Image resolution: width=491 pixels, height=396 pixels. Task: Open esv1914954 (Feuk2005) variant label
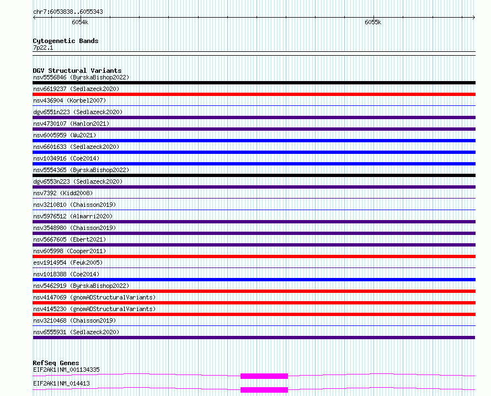click(68, 263)
